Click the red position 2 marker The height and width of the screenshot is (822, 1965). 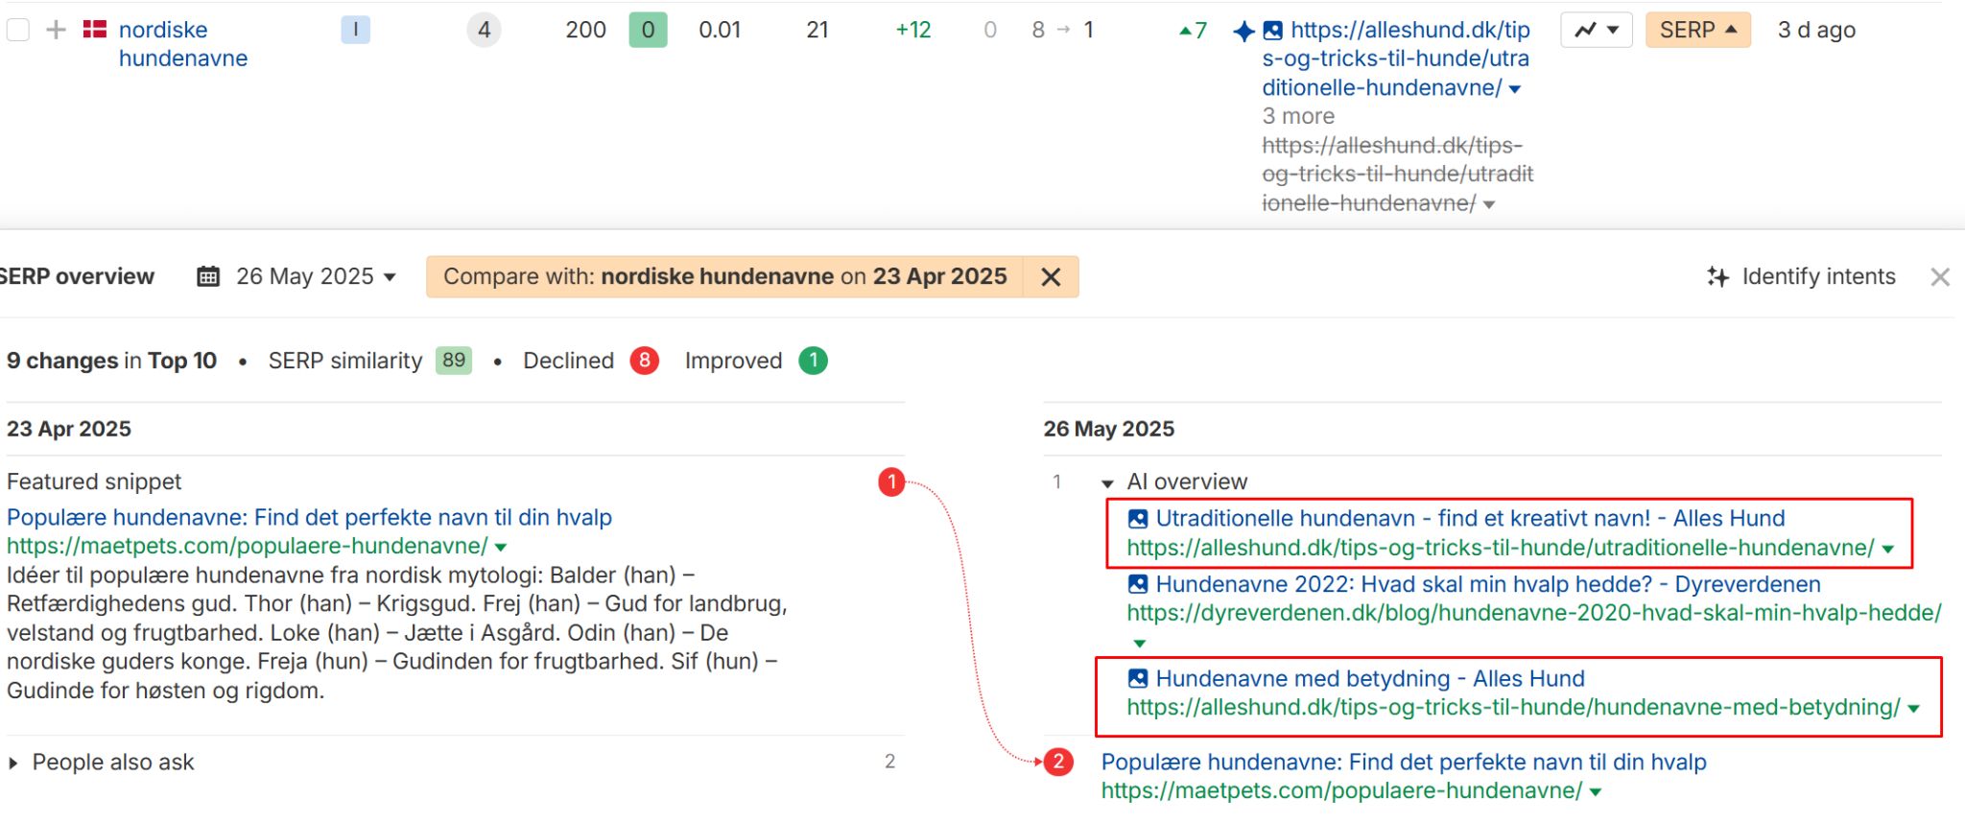(1058, 762)
